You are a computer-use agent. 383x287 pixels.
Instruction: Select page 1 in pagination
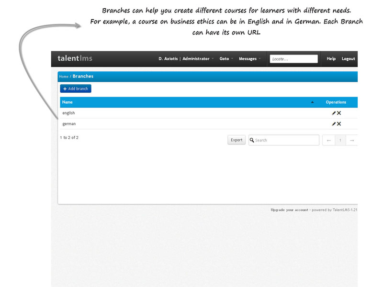[x=340, y=140]
